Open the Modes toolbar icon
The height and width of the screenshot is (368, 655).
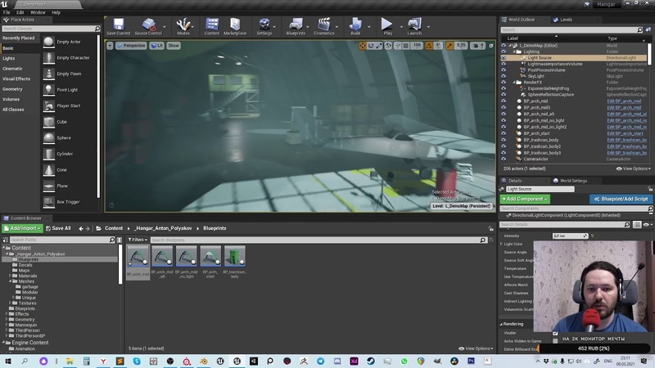183,26
